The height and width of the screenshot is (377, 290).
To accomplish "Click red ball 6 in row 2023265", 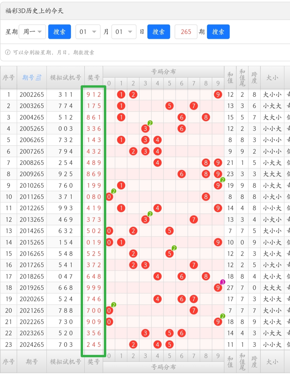I will (182, 333).
